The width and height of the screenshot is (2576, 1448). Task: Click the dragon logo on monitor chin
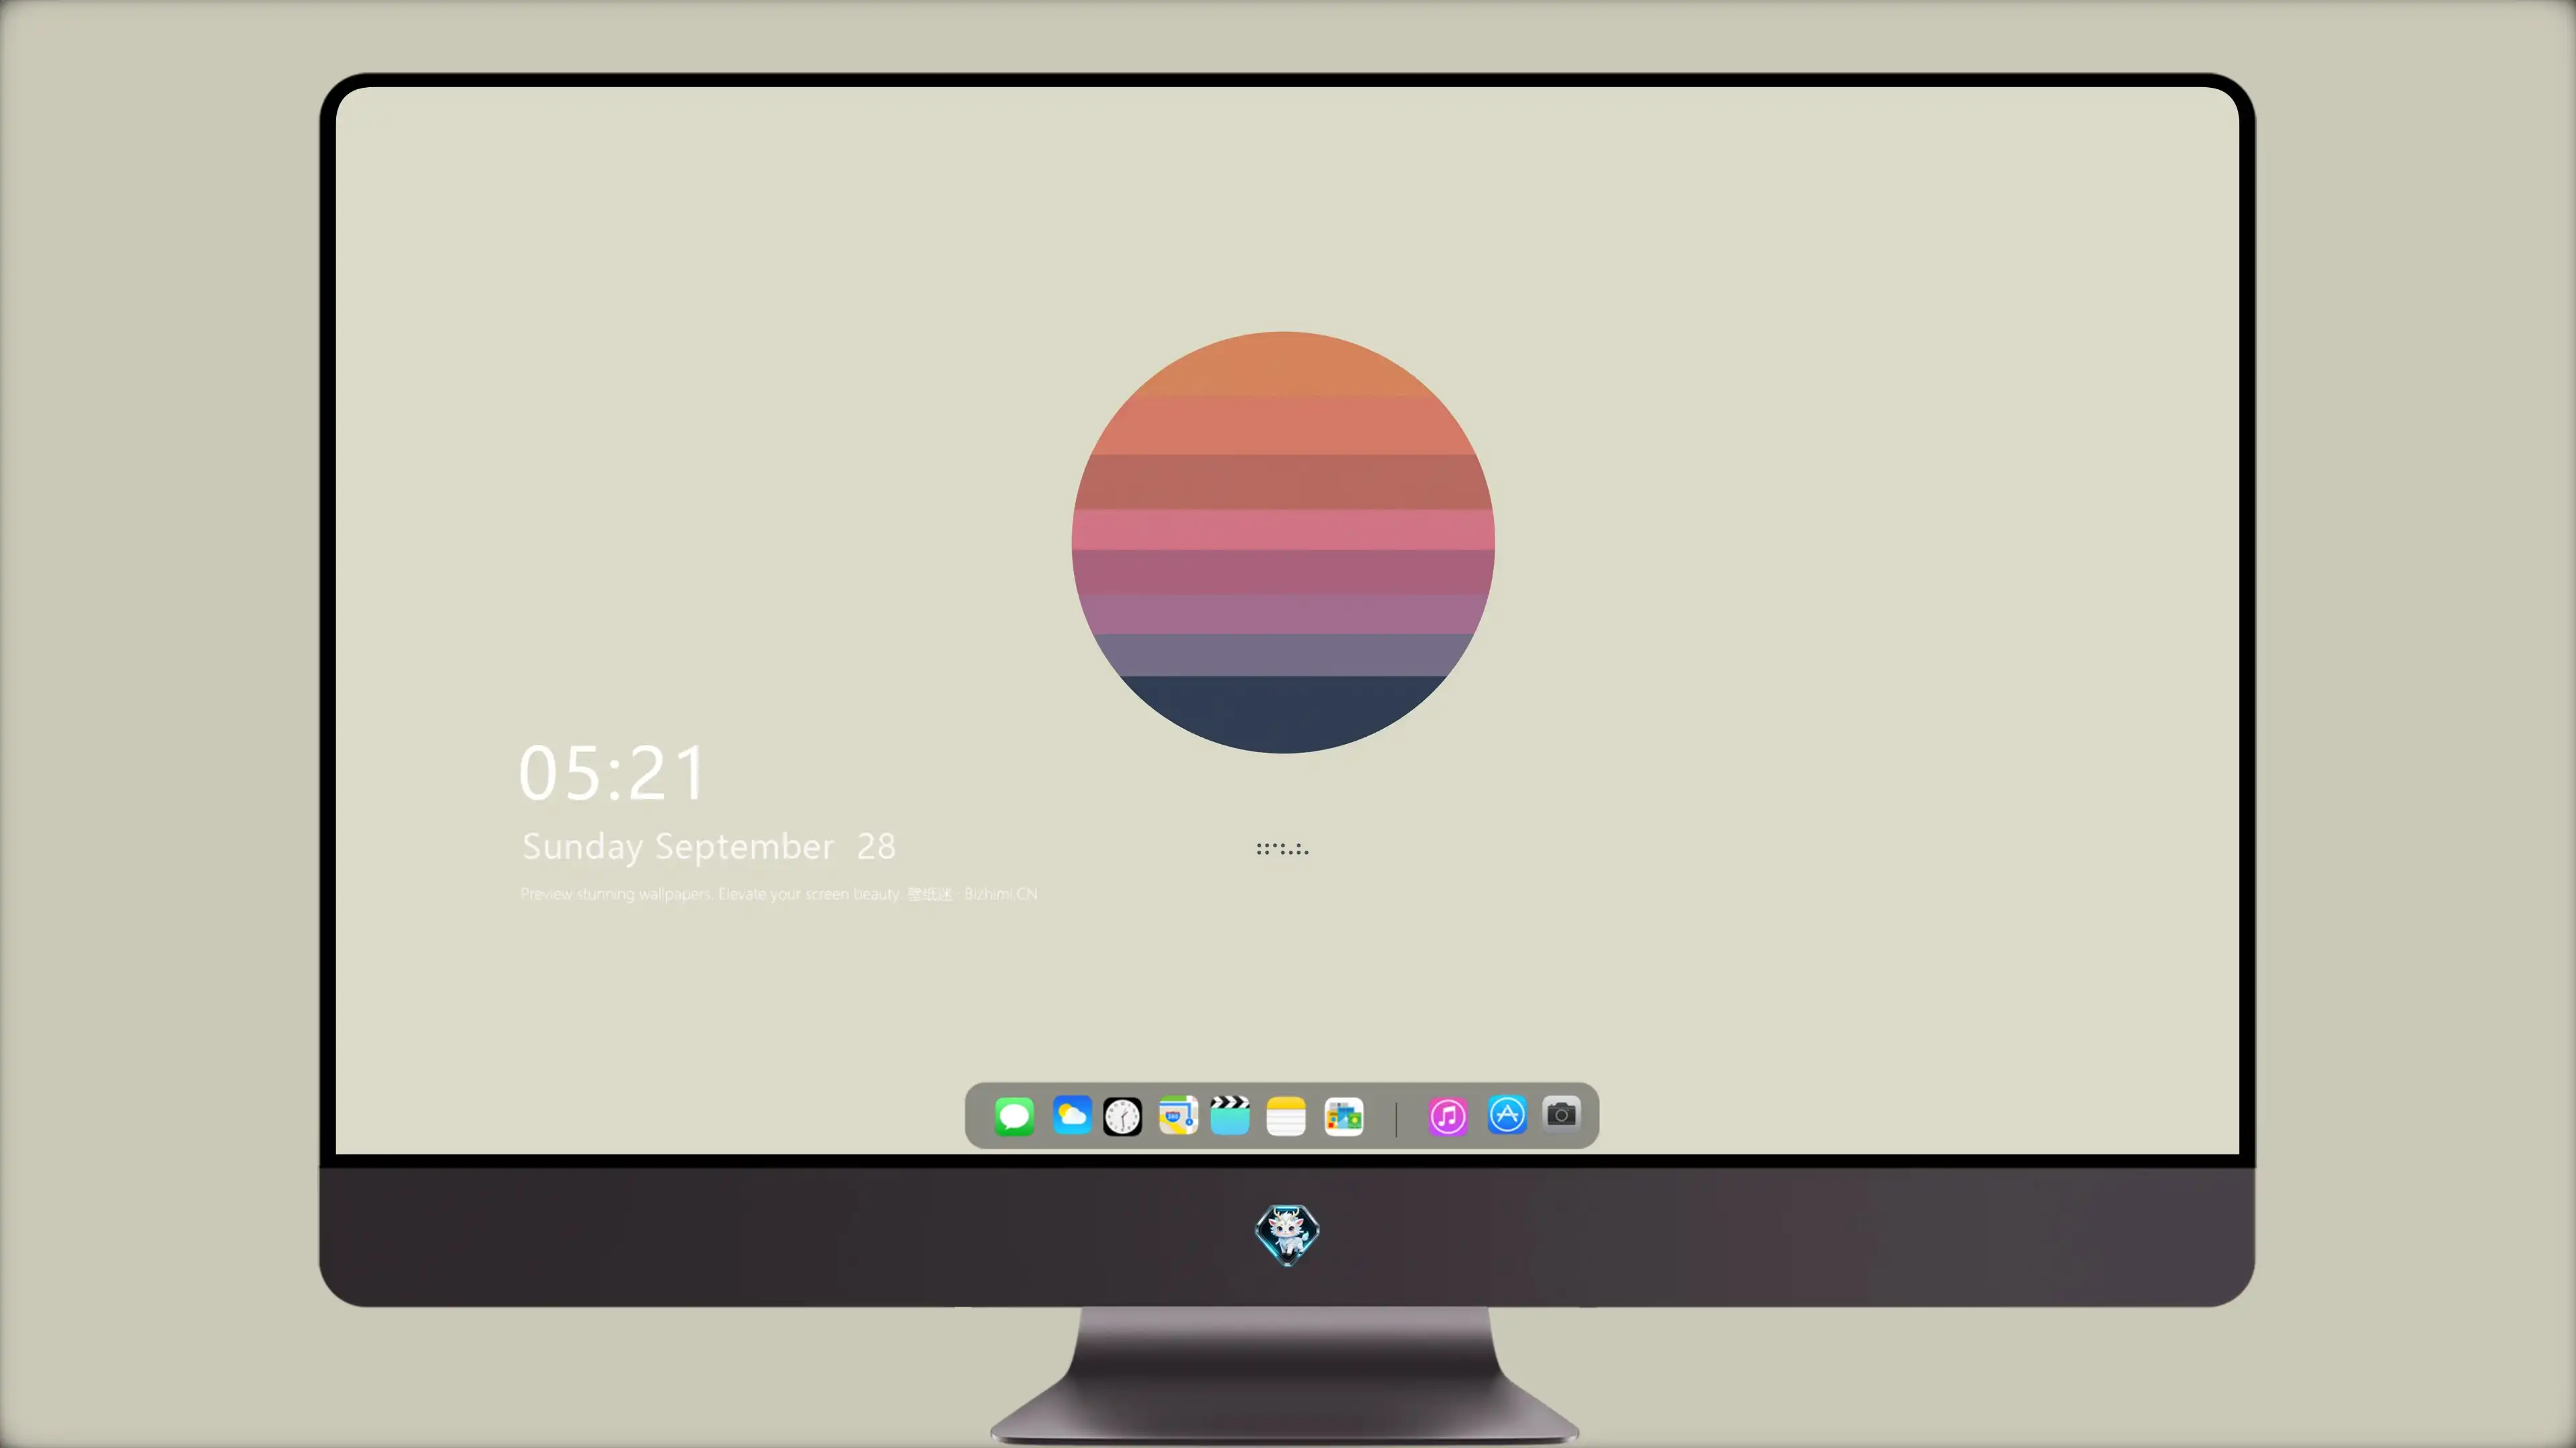click(1287, 1235)
